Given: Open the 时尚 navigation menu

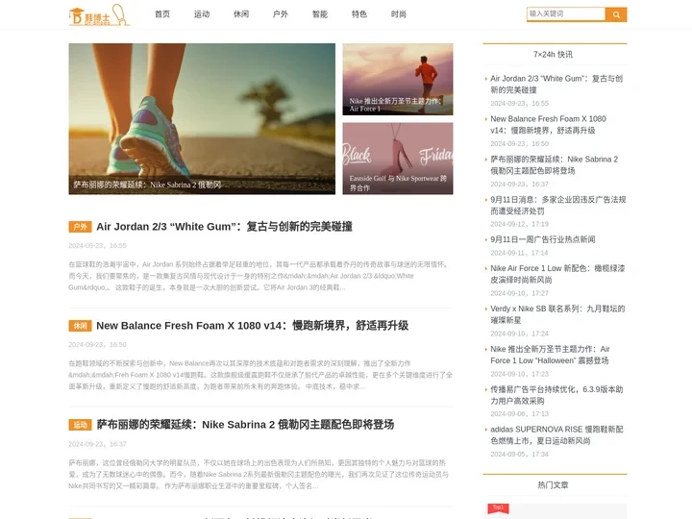Looking at the screenshot, I should tap(399, 14).
